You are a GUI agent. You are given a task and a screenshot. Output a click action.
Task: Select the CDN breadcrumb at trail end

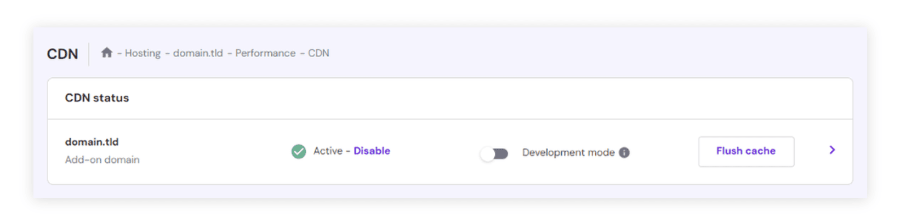pos(318,53)
